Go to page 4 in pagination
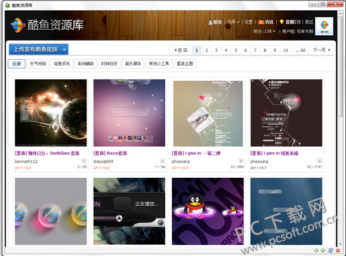 coord(226,50)
